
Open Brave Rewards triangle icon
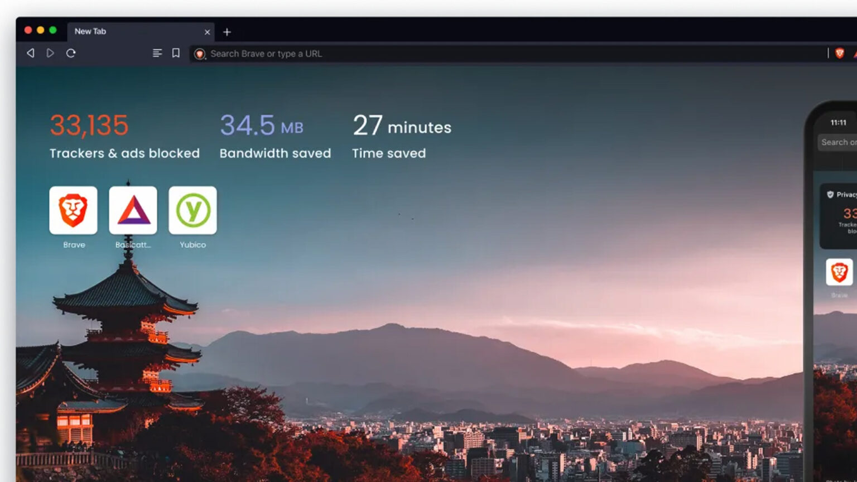pyautogui.click(x=855, y=53)
